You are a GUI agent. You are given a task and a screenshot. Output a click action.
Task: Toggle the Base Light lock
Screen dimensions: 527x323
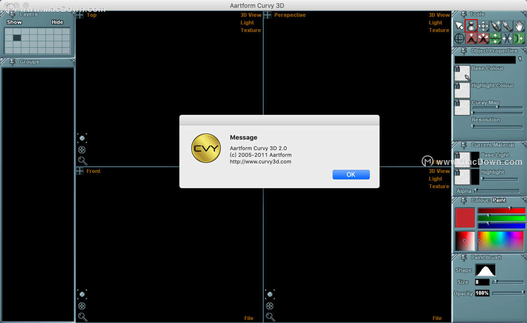point(457,155)
